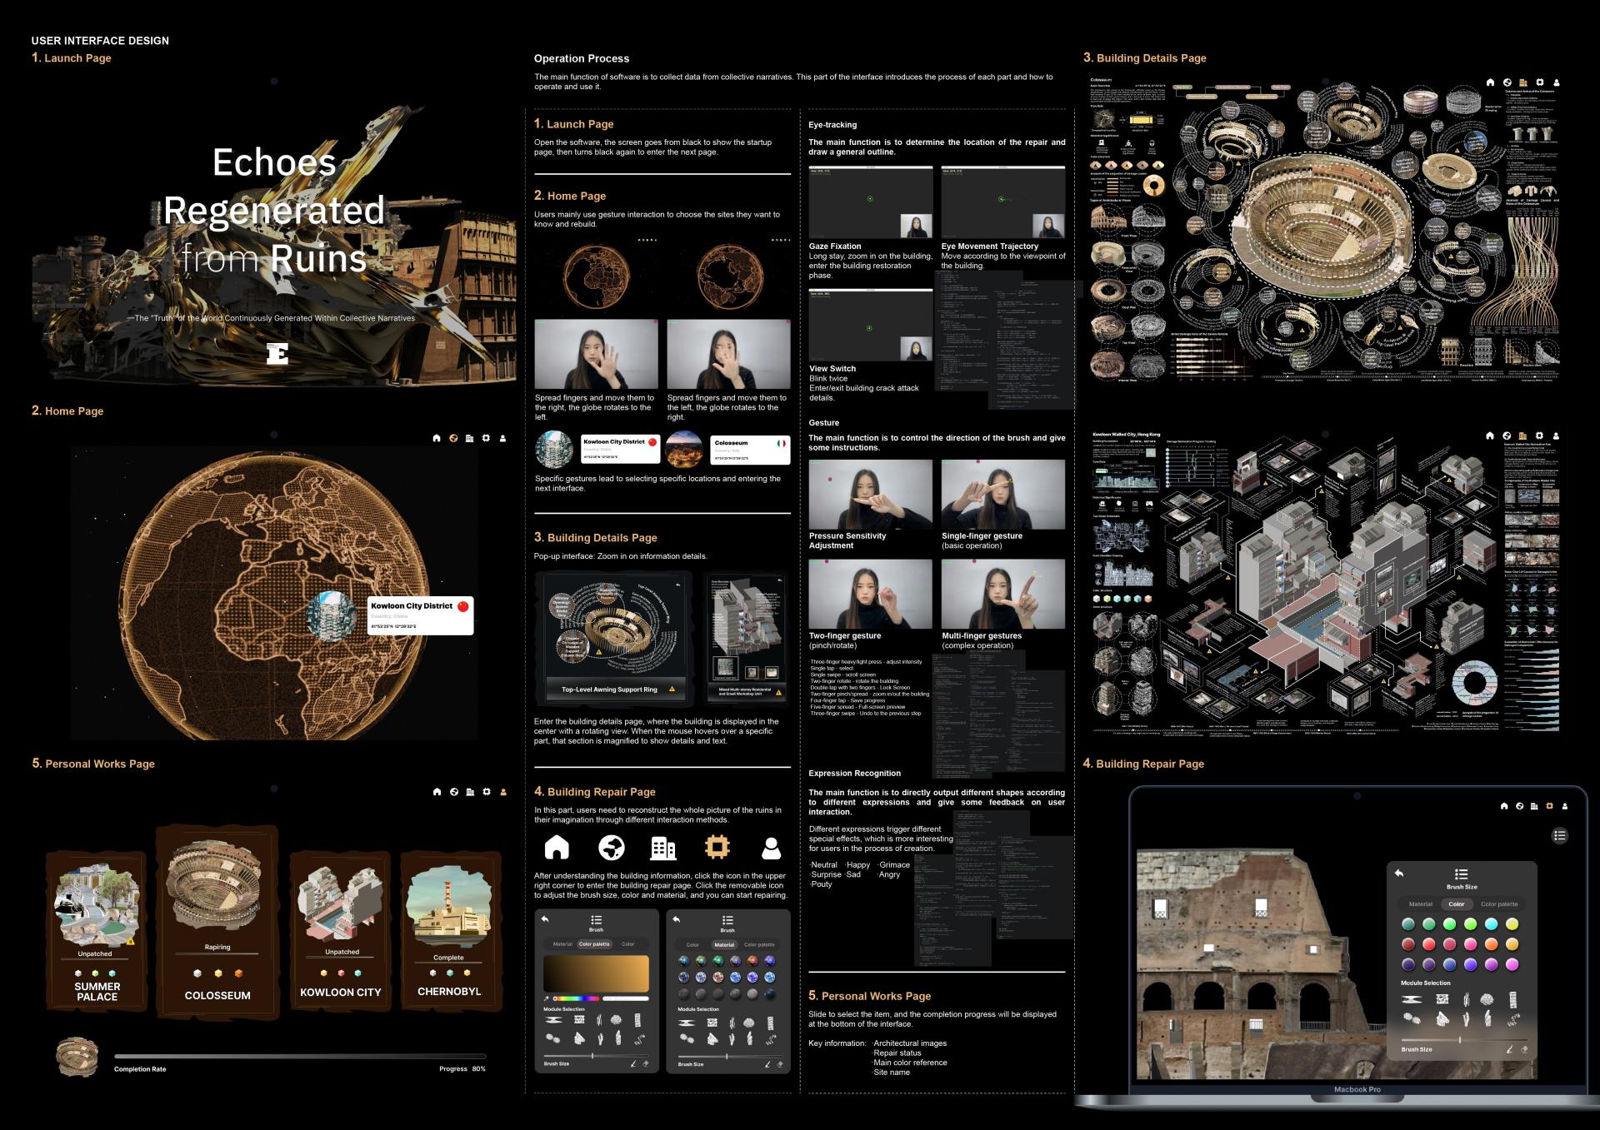Open the KOWLOON CITY works card
1600x1130 pixels.
pos(341,931)
